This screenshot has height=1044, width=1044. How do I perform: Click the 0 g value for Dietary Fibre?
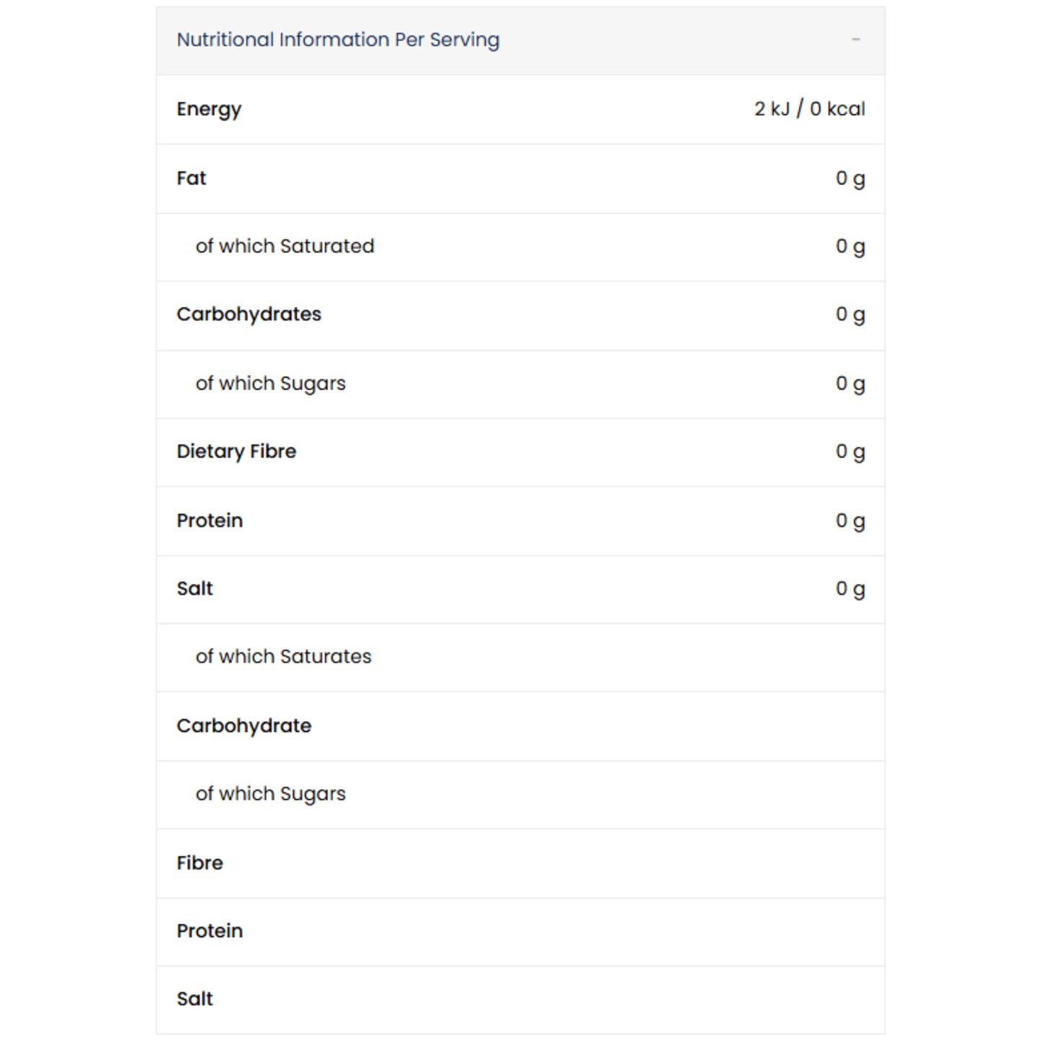(850, 452)
